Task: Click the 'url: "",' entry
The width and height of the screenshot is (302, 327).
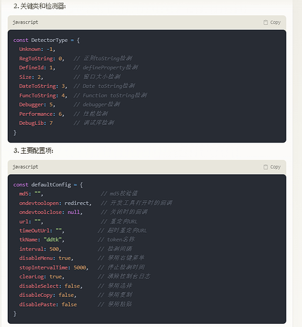Action: coord(31,222)
